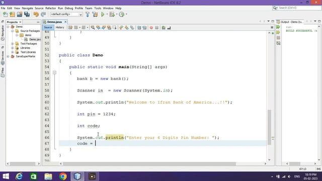This screenshot has width=322, height=181.
Task: Click the editor vertical scrollbar thumb
Action: (x=269, y=127)
